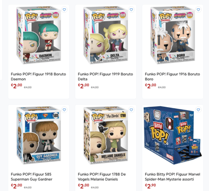
Task: Open 'Funko POP! Figuur 1918 Boruto Daemon' title
Action: 38,76
